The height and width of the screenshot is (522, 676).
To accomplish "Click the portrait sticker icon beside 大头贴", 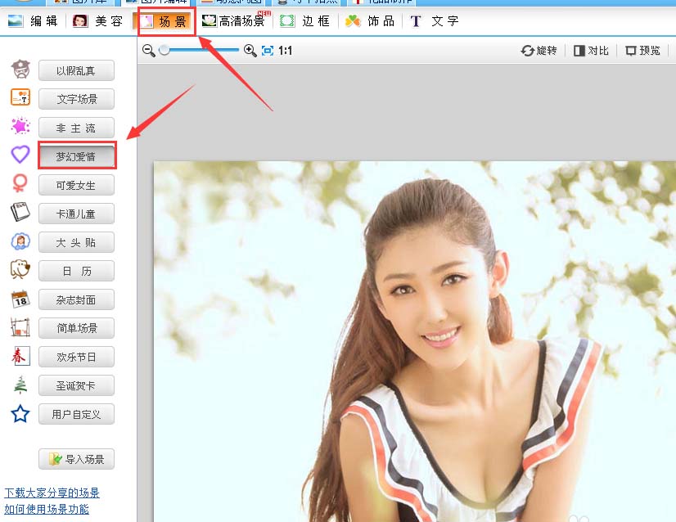I will pos(20,241).
